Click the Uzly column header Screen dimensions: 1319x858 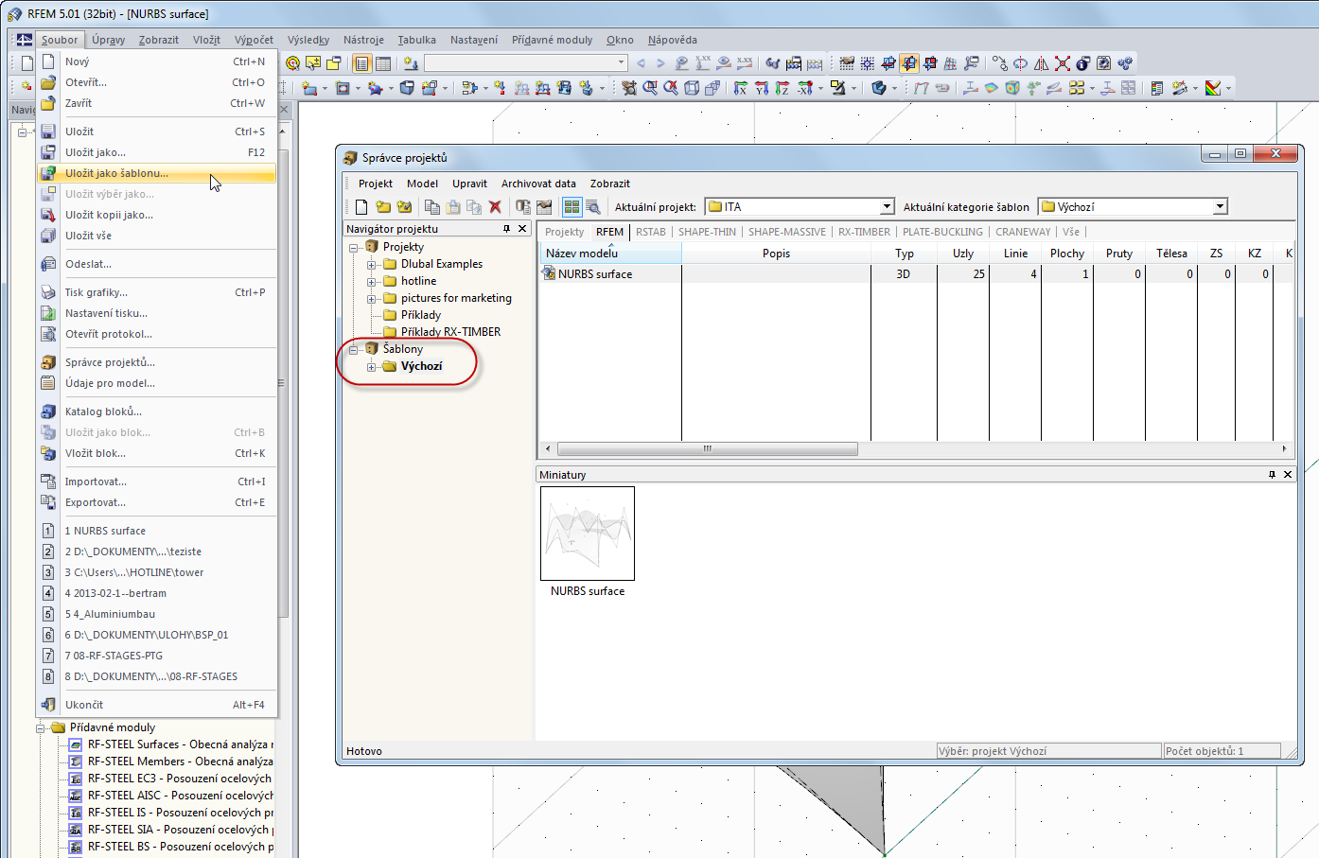[963, 254]
